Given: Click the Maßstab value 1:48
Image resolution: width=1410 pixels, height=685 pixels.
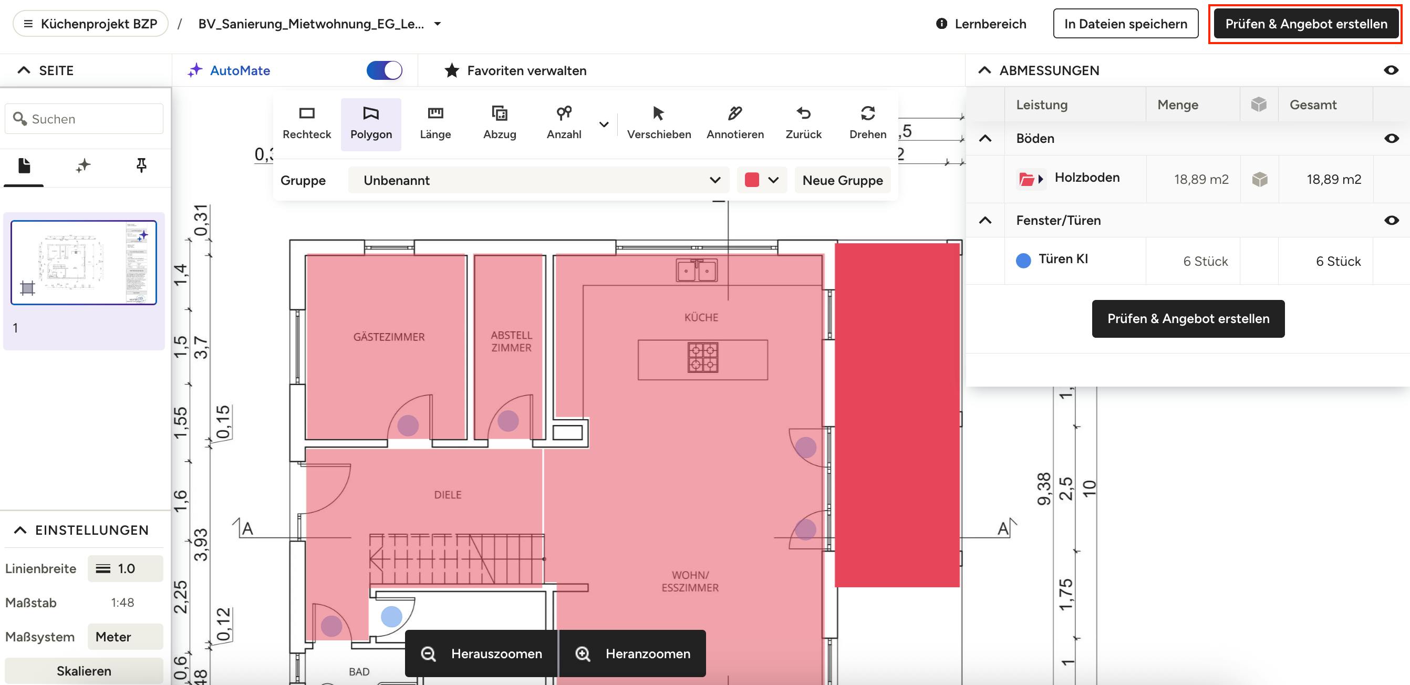Looking at the screenshot, I should [x=122, y=603].
